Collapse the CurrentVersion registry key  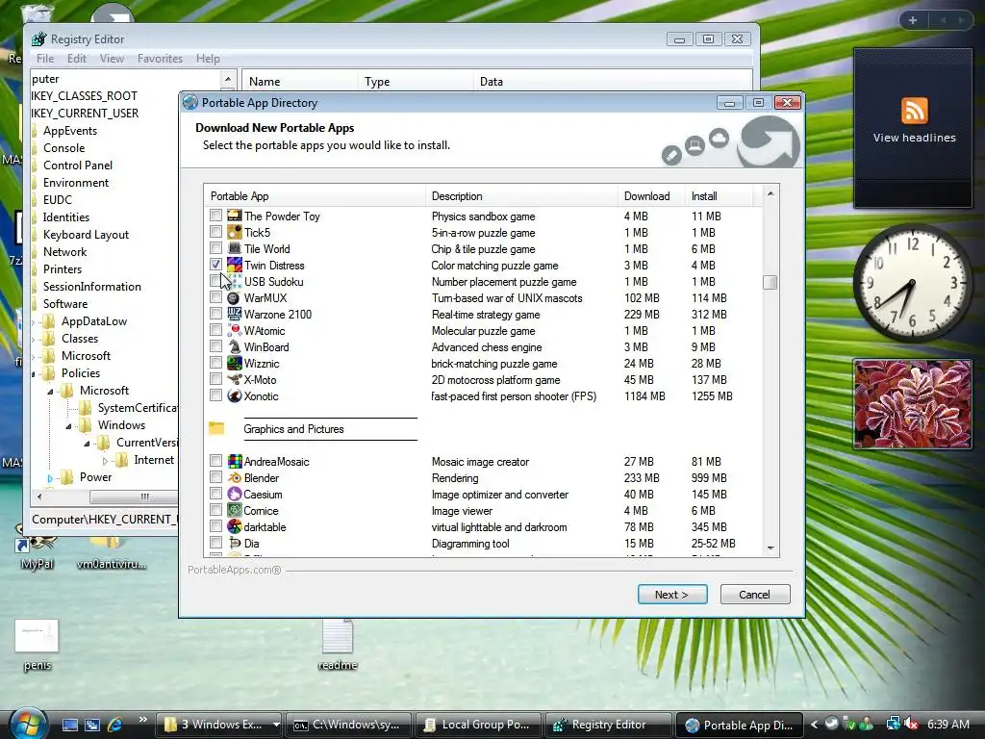(87, 444)
